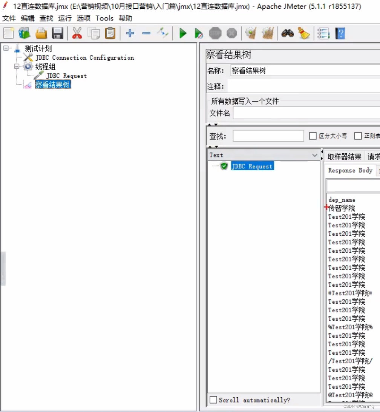The height and width of the screenshot is (412, 380).
Task: Select JDBC Connection Configuration tree item
Action: pyautogui.click(x=85, y=57)
